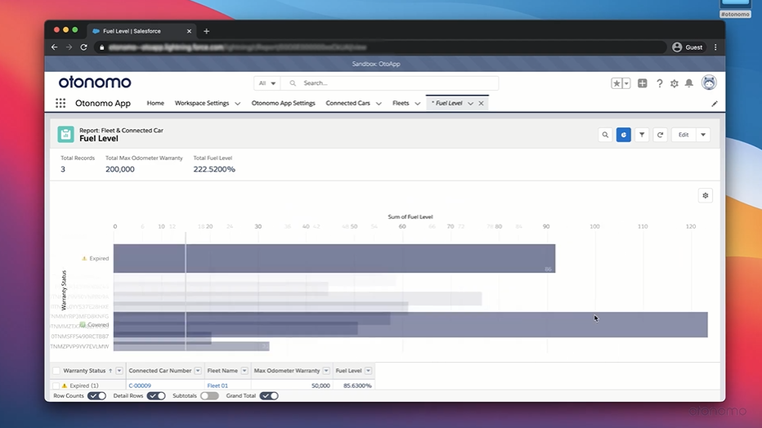
Task: Click the pencil icon to edit the navigation bar
Action: pyautogui.click(x=715, y=104)
